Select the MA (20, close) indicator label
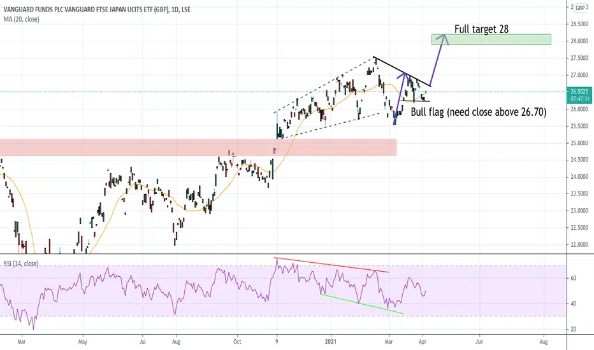The image size is (594, 350). tap(21, 19)
